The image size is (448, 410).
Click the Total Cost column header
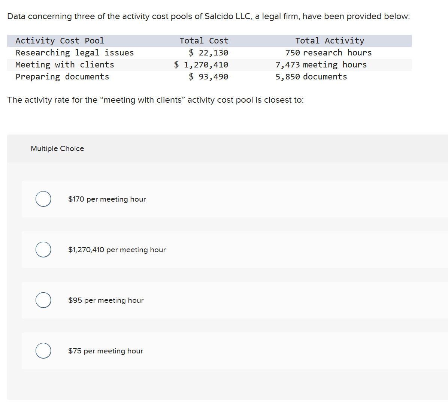pyautogui.click(x=204, y=40)
